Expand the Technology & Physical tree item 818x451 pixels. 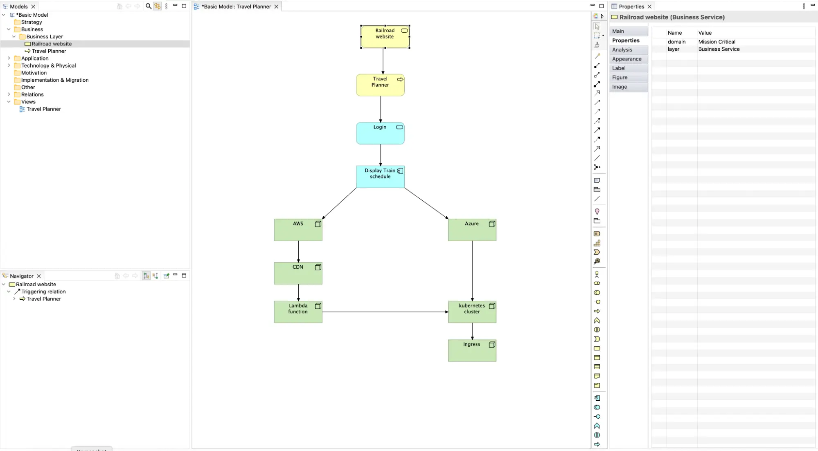[x=9, y=65]
